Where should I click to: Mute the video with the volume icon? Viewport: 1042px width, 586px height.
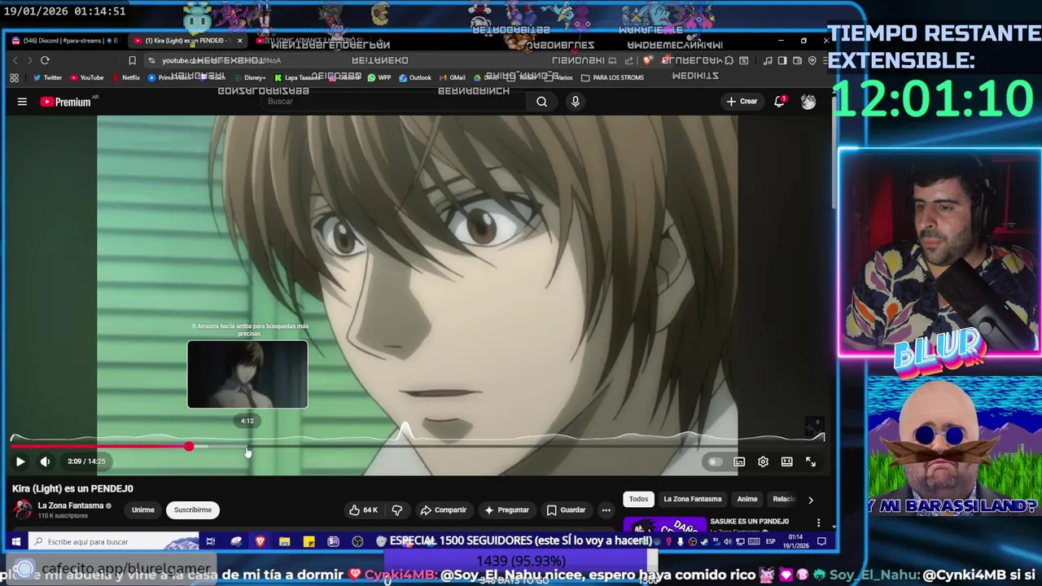pyautogui.click(x=45, y=461)
